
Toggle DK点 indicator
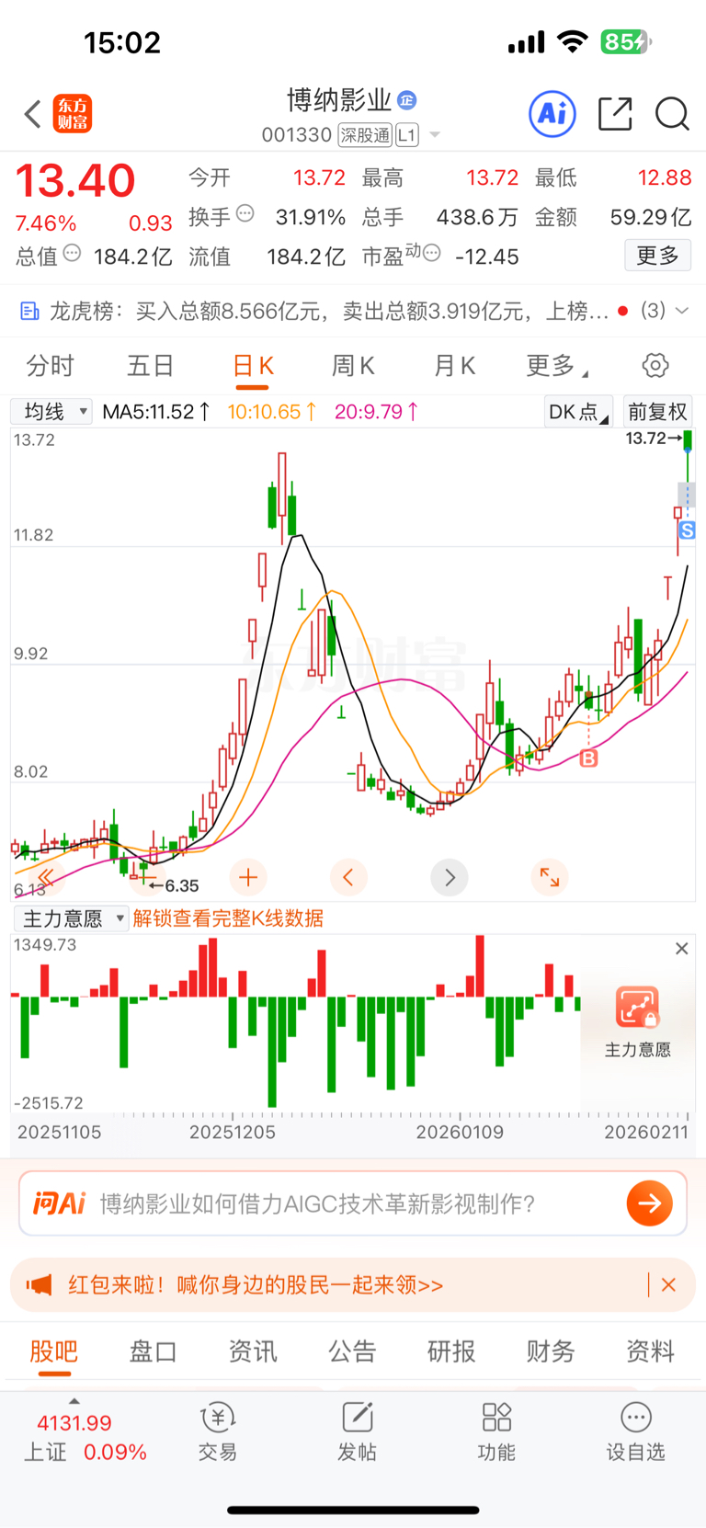point(578,412)
